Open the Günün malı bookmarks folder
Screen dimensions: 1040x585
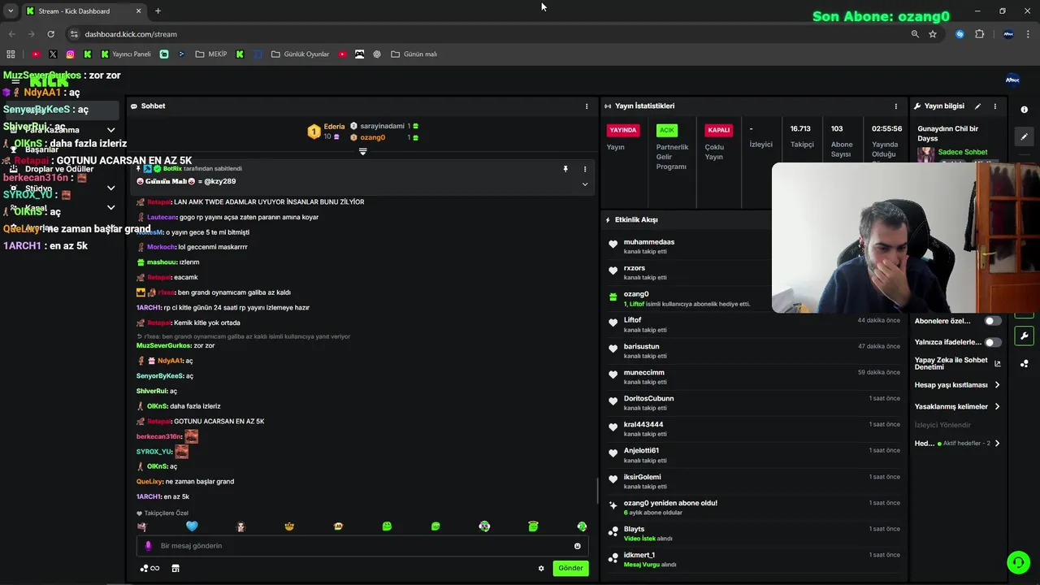tap(414, 54)
